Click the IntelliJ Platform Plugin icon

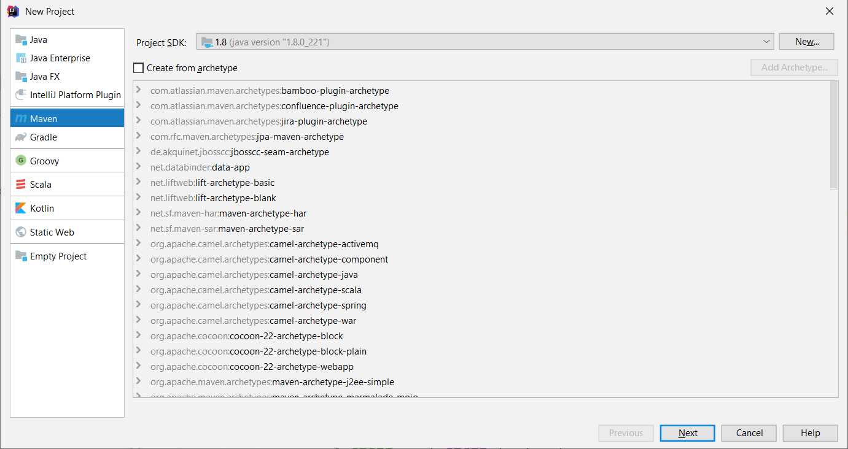[x=21, y=95]
